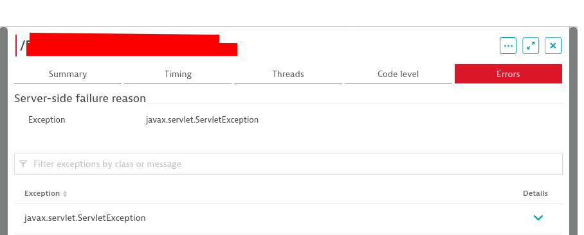The height and width of the screenshot is (235, 584).
Task: Click the failure reason exception value
Action: 202,119
